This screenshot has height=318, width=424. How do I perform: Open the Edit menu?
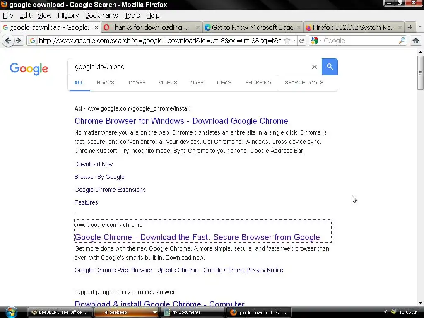pyautogui.click(x=25, y=15)
